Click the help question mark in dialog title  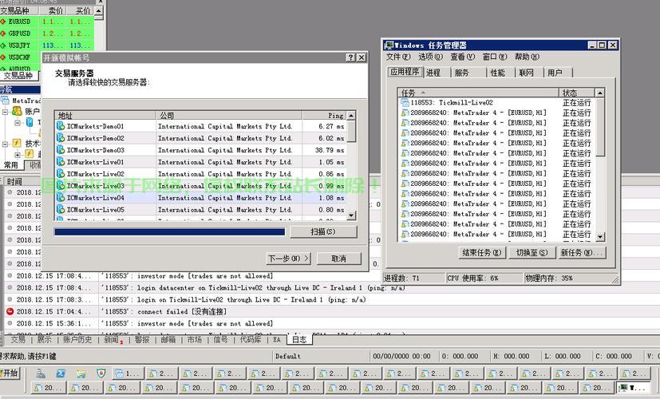[350, 57]
